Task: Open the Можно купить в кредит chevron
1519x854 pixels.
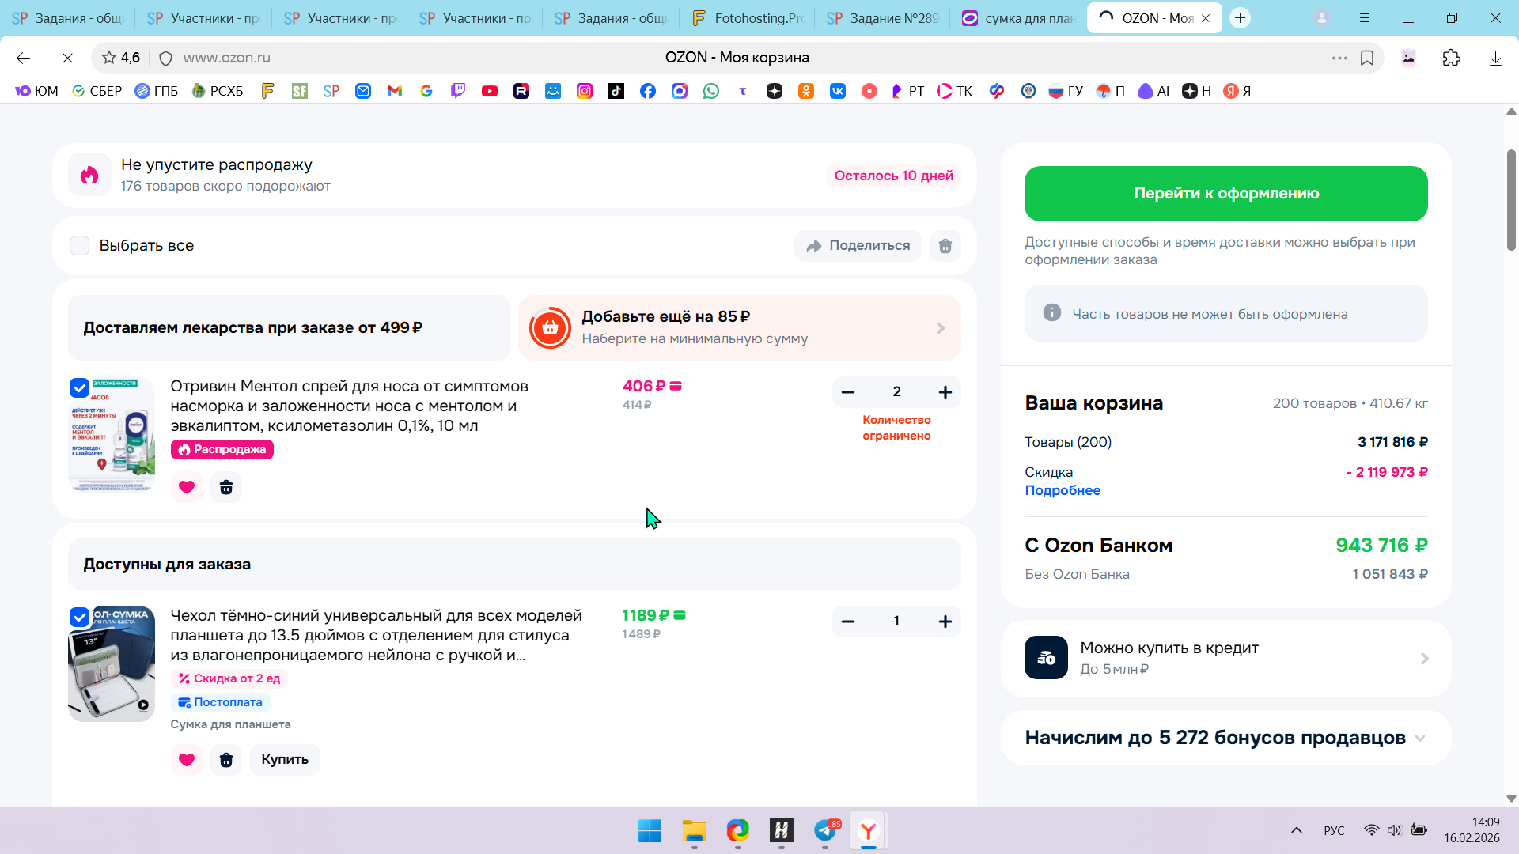Action: coord(1424,659)
